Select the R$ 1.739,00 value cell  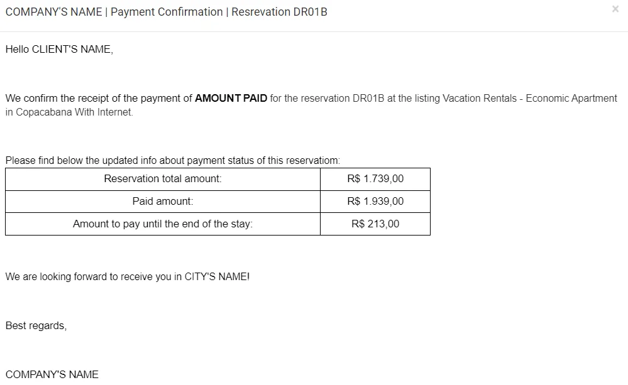tap(375, 179)
